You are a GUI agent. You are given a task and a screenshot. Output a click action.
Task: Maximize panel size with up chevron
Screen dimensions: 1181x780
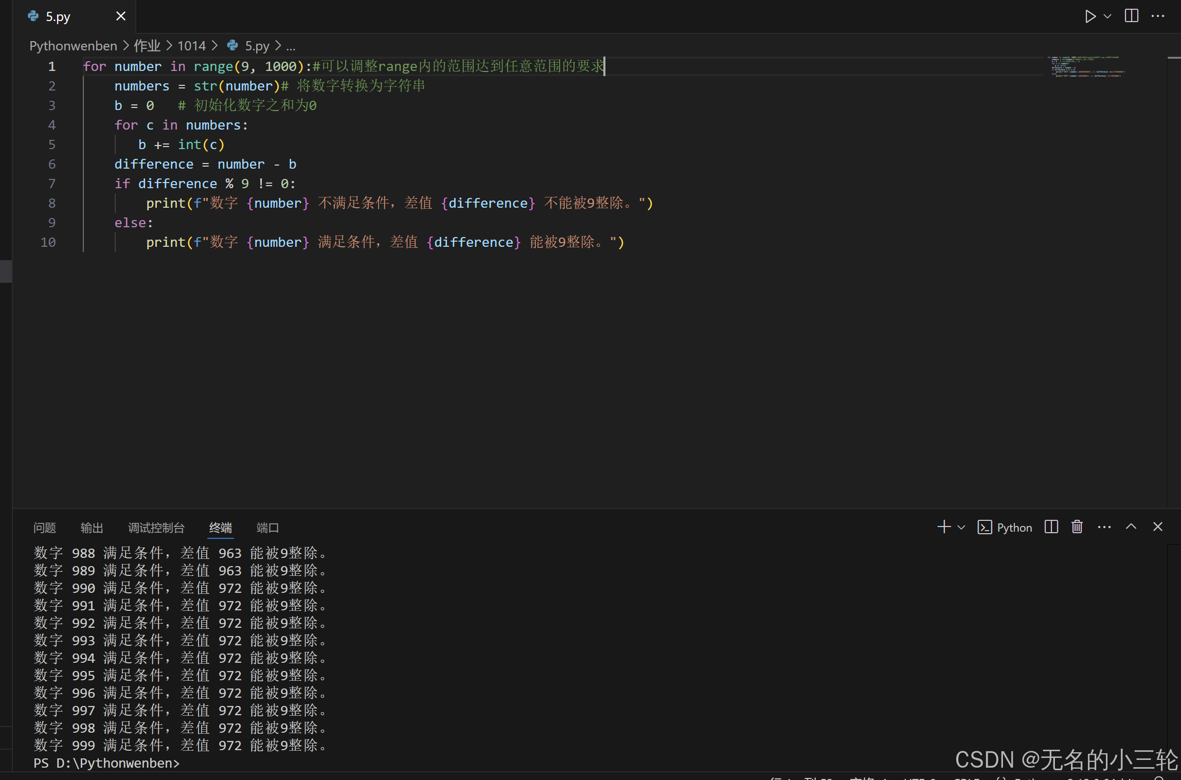click(x=1131, y=527)
